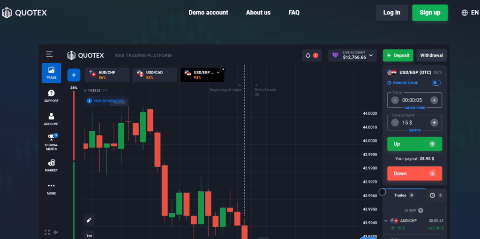Screen dimensions: 480x239
Task: Toggle the Pending Trade switch
Action: click(x=436, y=82)
